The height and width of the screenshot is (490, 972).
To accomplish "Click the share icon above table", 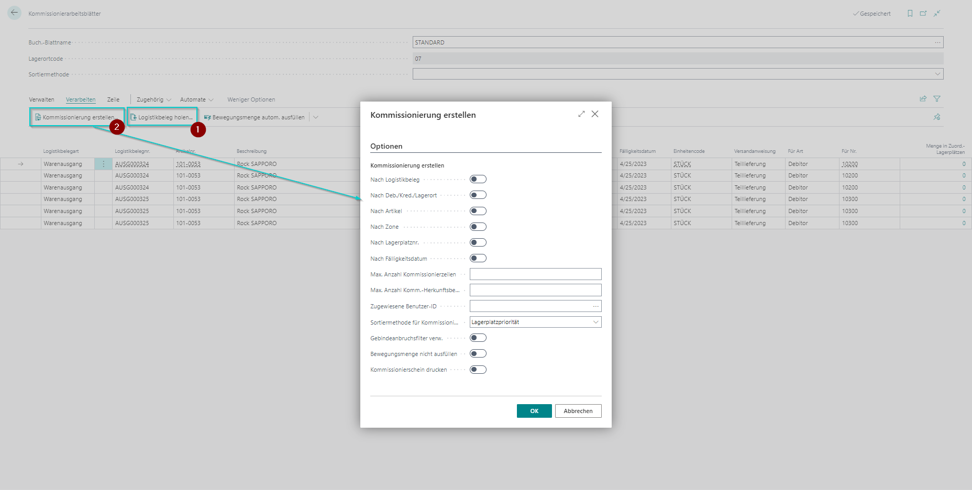I will pyautogui.click(x=923, y=99).
